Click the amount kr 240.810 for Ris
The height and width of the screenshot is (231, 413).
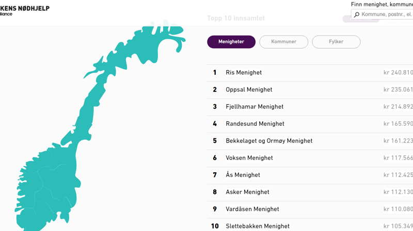398,73
